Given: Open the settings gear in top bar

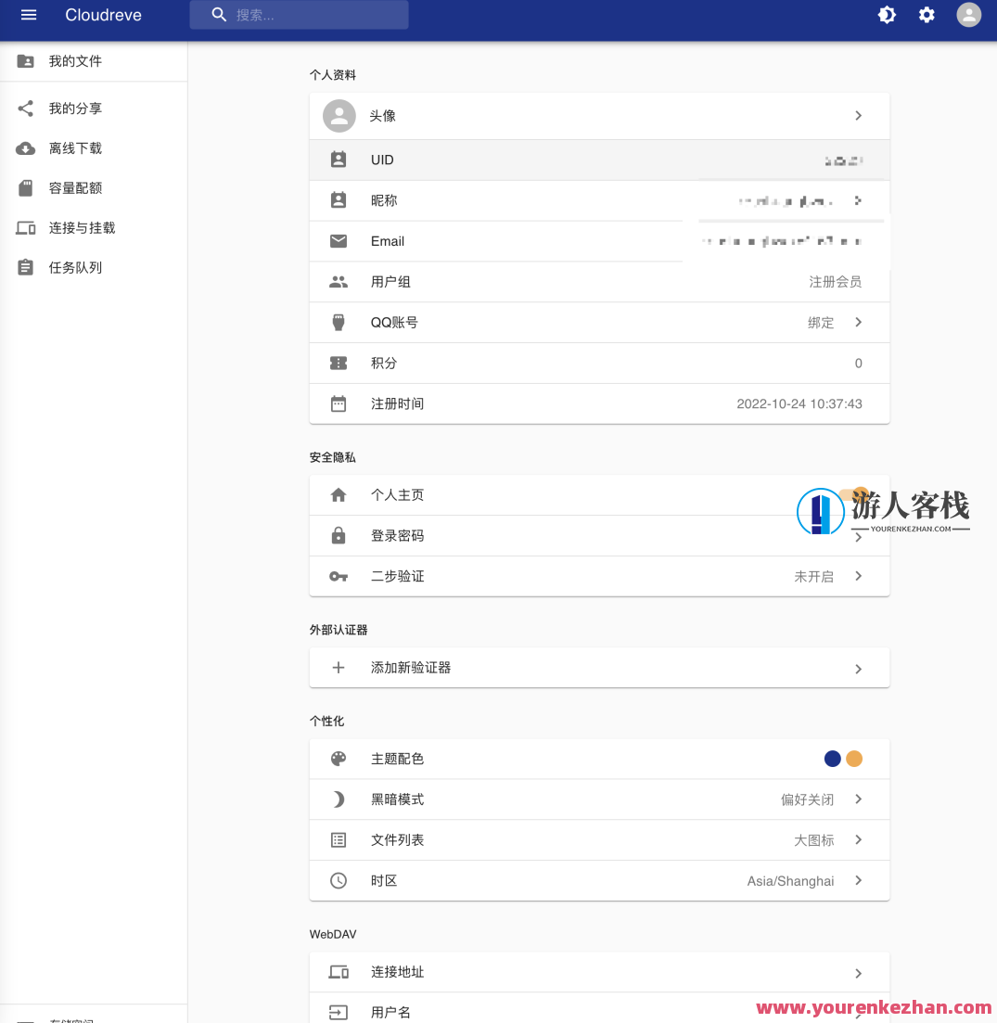Looking at the screenshot, I should click(x=927, y=15).
